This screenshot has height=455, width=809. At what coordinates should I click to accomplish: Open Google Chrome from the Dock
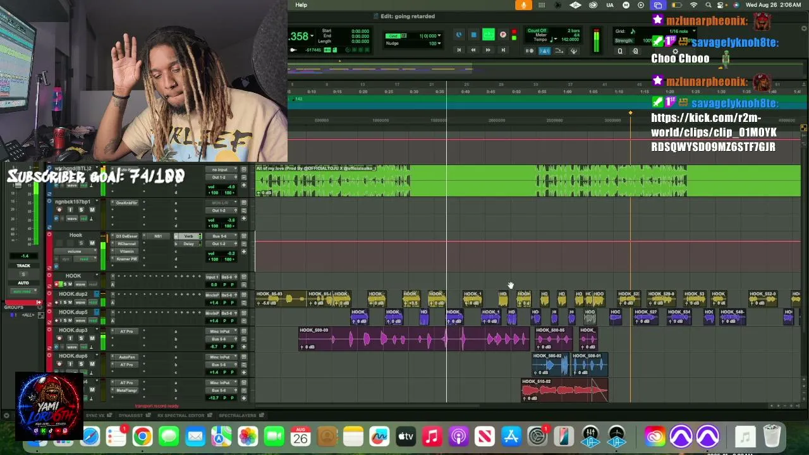click(142, 436)
